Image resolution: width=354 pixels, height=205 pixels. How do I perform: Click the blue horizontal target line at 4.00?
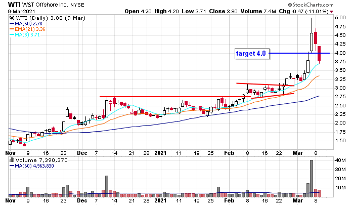(x=299, y=53)
